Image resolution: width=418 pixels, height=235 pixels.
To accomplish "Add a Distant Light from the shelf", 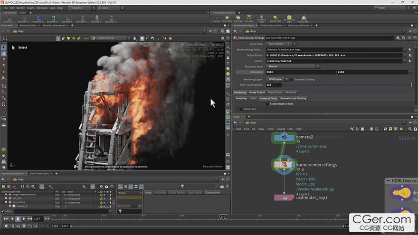I will click(x=275, y=19).
